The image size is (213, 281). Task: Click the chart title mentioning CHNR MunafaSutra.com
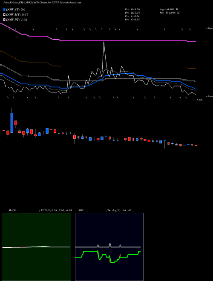click(x=42, y=3)
